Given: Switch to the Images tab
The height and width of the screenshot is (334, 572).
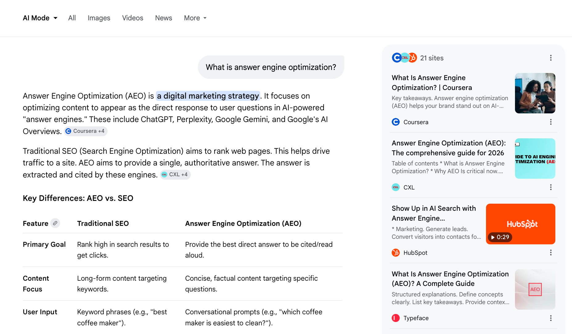Looking at the screenshot, I should point(99,18).
